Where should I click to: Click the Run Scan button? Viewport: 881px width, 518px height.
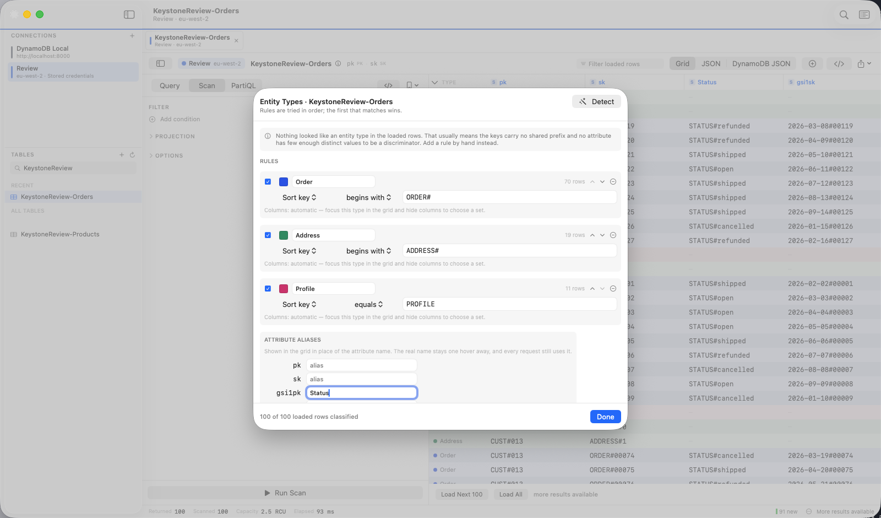[285, 493]
